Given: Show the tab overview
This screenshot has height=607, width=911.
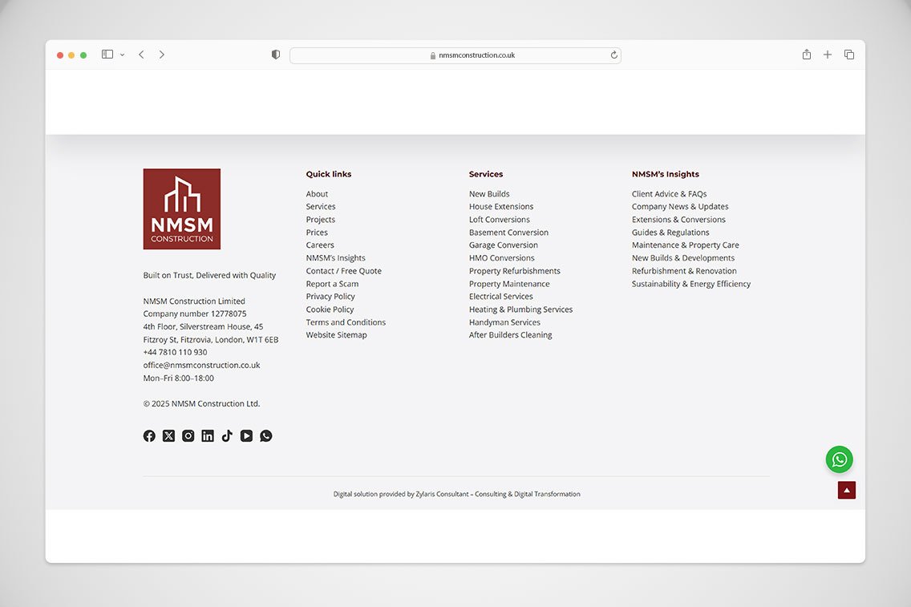Looking at the screenshot, I should [849, 55].
